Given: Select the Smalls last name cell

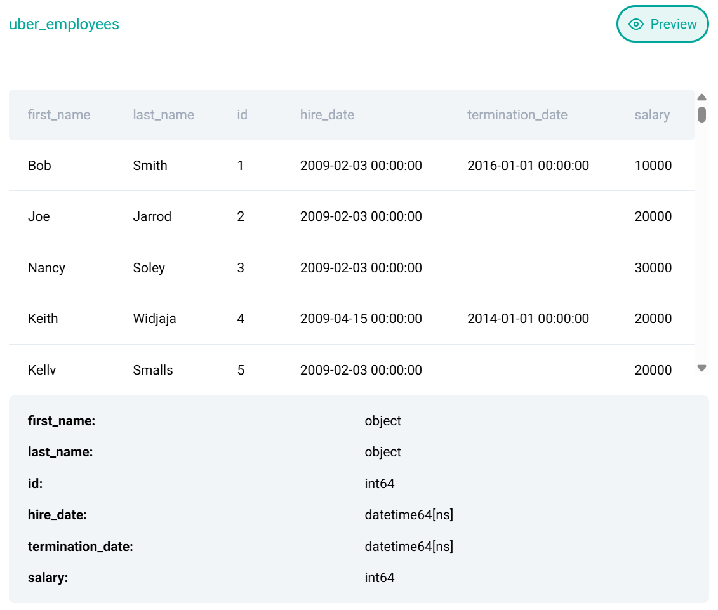Looking at the screenshot, I should (x=153, y=369).
